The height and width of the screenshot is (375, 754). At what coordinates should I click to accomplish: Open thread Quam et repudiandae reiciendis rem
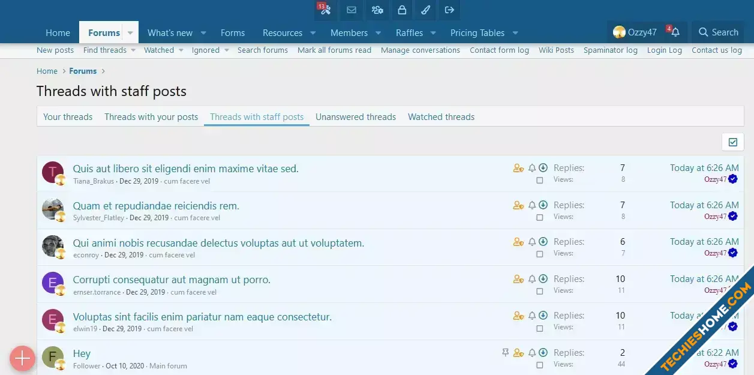(156, 206)
